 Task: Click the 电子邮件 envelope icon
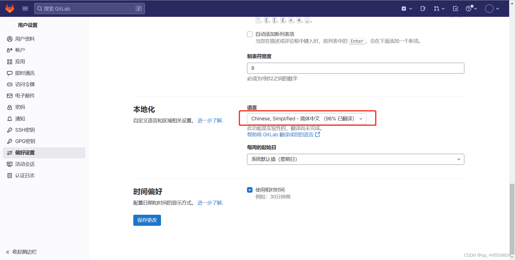[10, 96]
